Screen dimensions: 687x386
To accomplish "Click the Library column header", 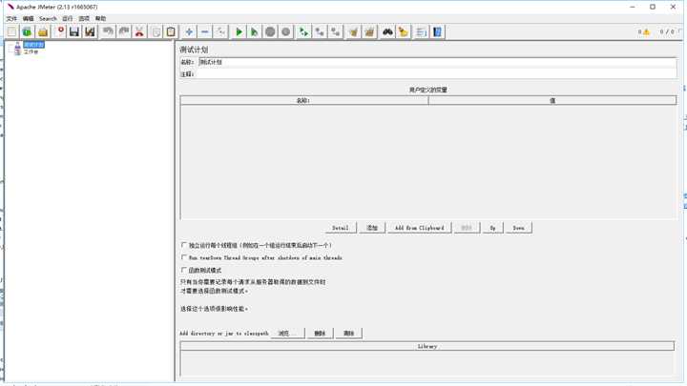I will coord(427,346).
